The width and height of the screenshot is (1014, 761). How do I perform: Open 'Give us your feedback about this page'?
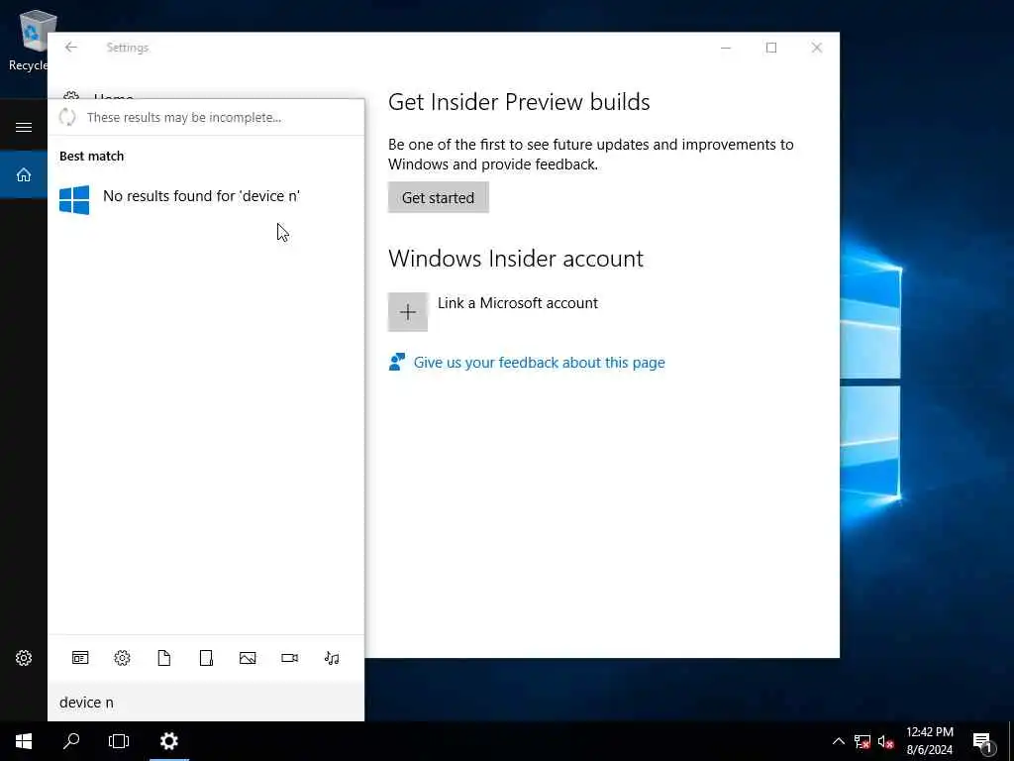[540, 363]
